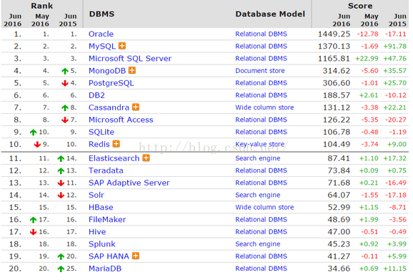Open the SAP HANA link

[x=109, y=256]
